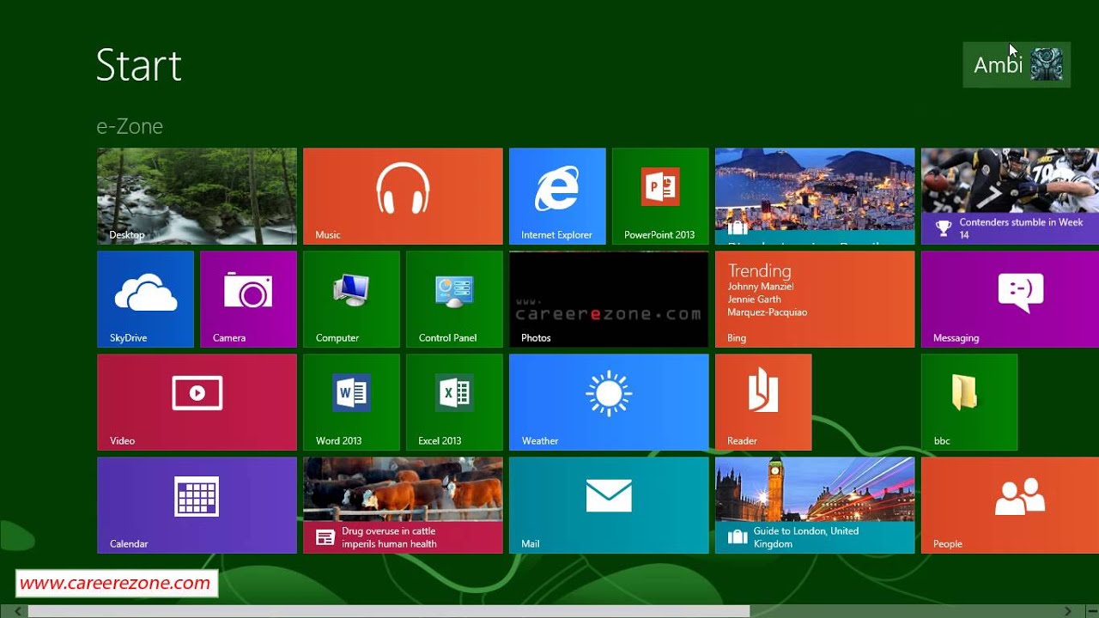Open the Calendar tile
Image resolution: width=1099 pixels, height=618 pixels.
click(197, 506)
